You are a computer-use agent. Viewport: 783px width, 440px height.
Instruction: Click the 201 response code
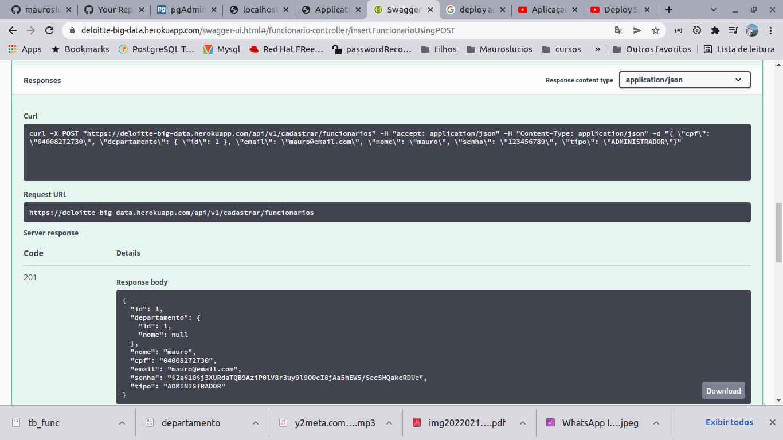[x=30, y=277]
